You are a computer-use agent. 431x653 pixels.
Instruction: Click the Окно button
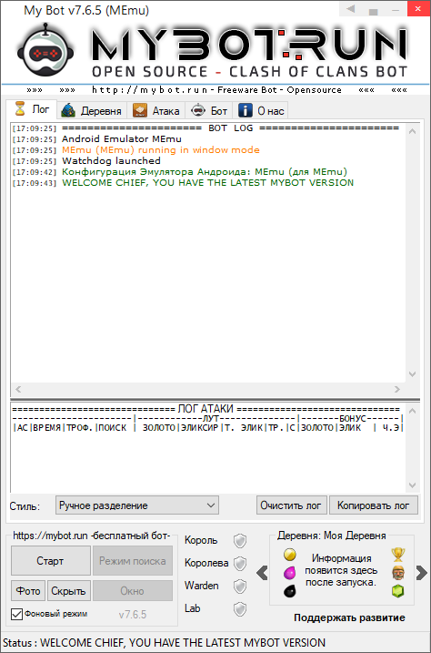click(x=133, y=590)
